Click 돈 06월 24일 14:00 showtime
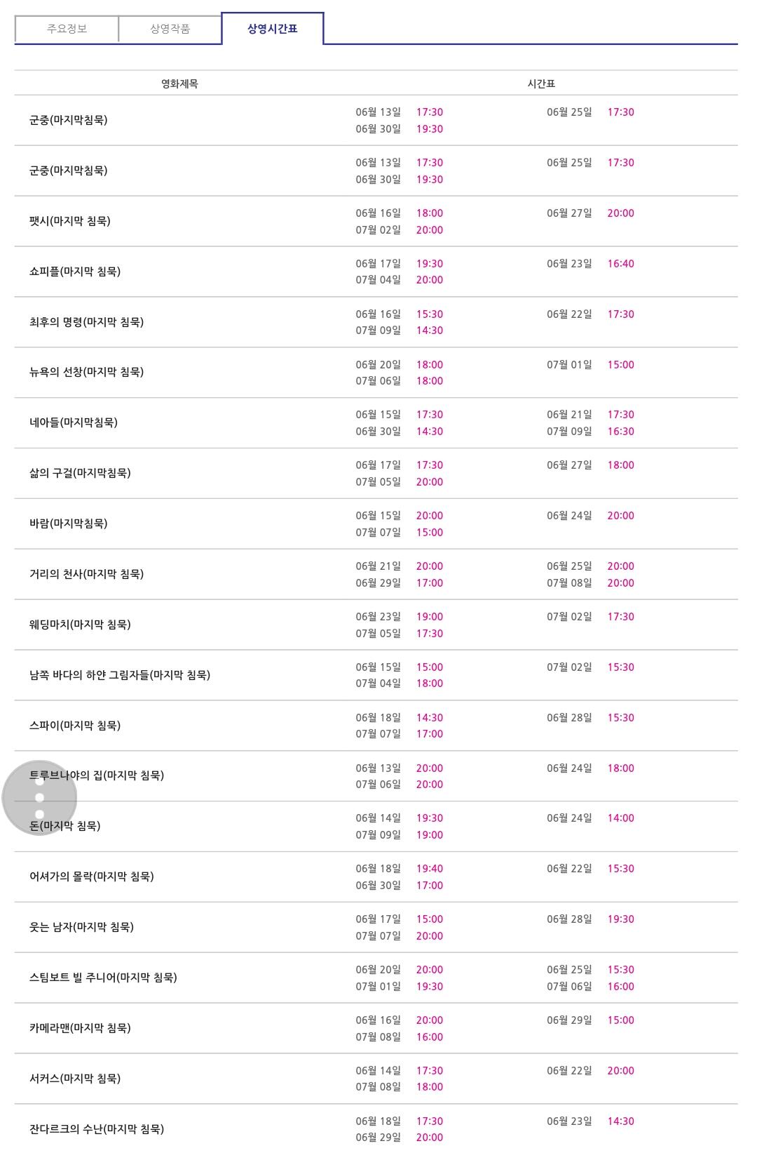 pos(620,818)
